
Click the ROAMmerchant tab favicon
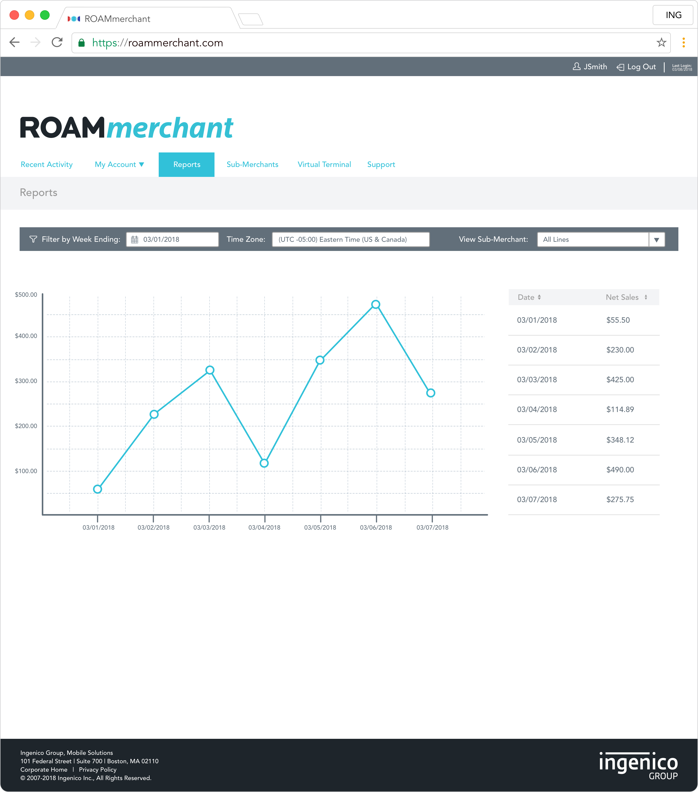click(74, 19)
